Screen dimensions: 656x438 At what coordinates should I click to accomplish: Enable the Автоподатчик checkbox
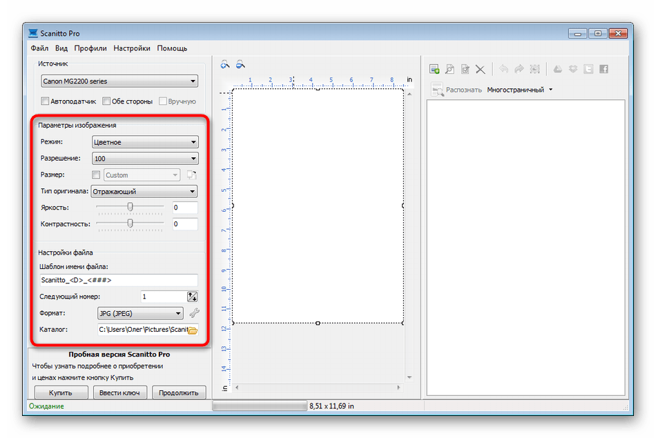(x=46, y=101)
